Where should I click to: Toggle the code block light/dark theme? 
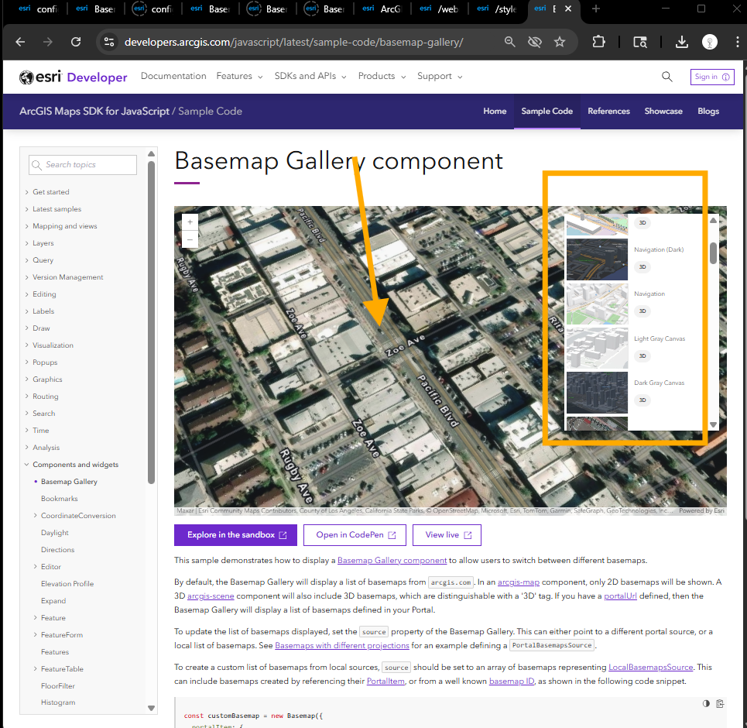click(x=706, y=704)
